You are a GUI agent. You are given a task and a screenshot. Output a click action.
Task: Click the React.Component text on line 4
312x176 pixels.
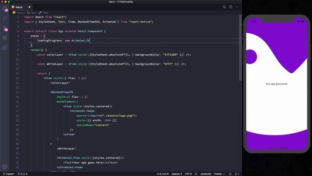point(90,31)
